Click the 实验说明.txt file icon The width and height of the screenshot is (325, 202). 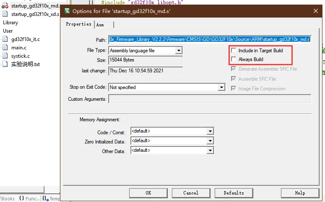[5, 64]
